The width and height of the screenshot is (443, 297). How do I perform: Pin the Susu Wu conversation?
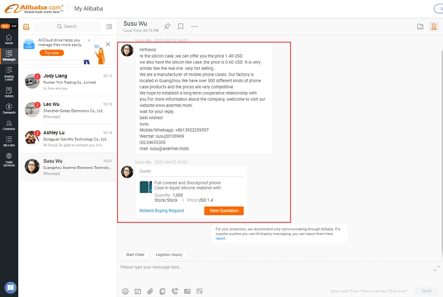click(x=167, y=26)
